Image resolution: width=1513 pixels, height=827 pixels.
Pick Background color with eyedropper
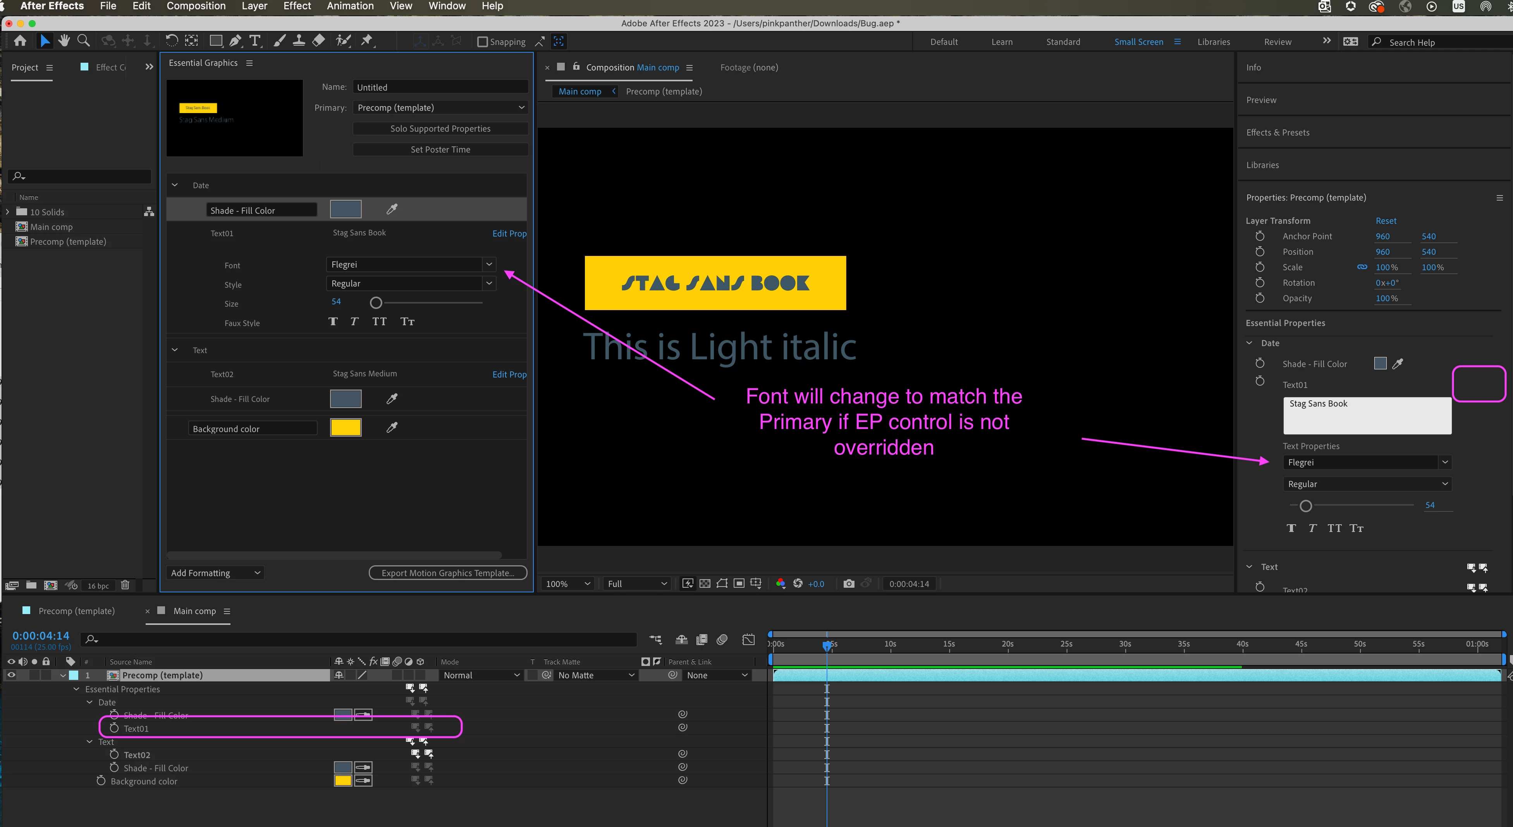392,428
